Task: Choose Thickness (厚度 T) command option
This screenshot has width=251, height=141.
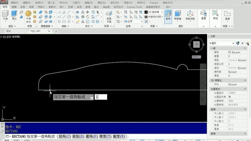Action: tap(105, 137)
